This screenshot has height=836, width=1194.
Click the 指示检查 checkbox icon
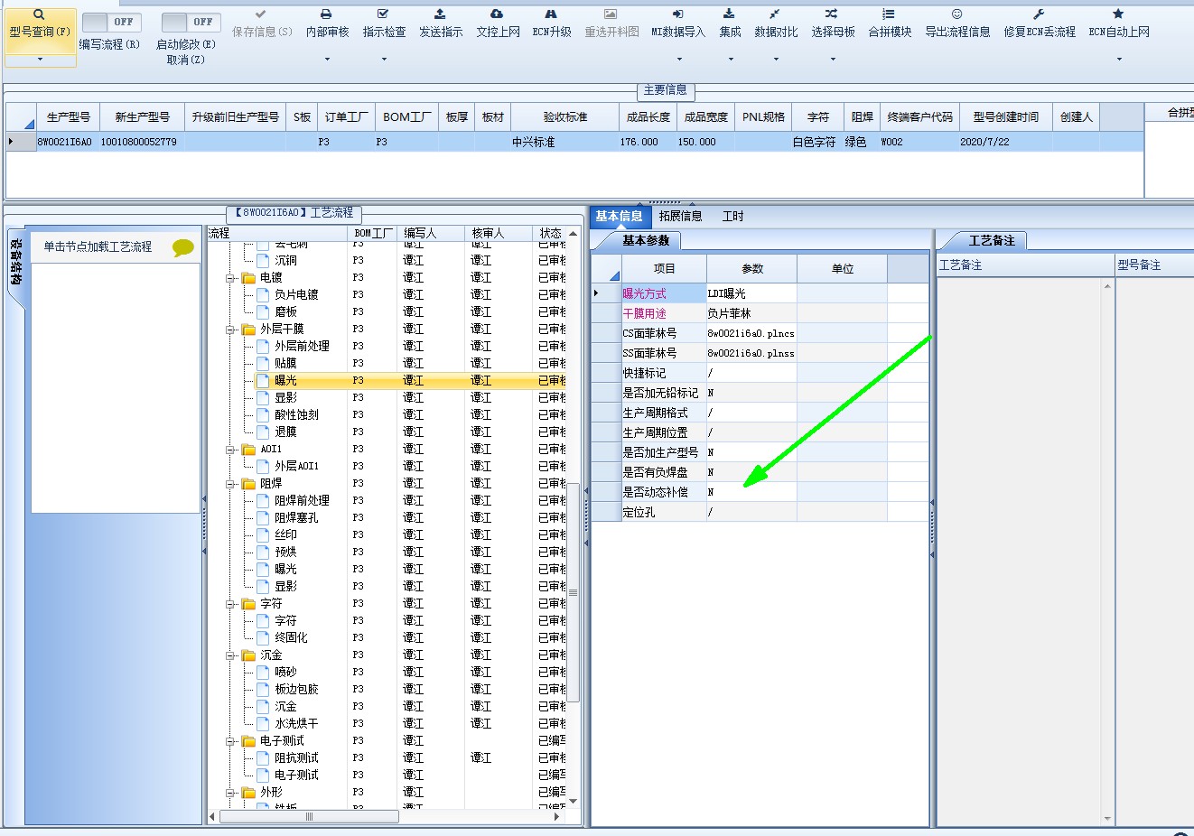click(383, 14)
